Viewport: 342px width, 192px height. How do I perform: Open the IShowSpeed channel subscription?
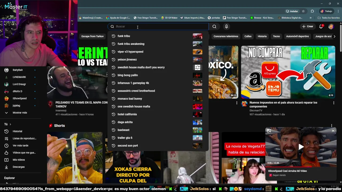click(x=20, y=98)
